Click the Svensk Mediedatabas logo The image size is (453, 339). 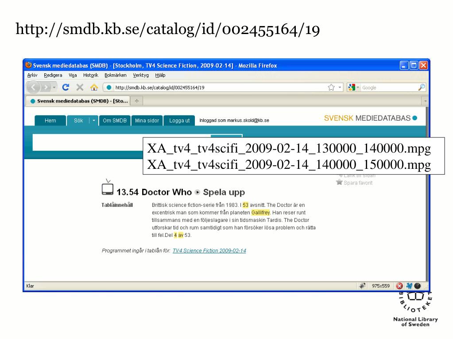coord(370,118)
